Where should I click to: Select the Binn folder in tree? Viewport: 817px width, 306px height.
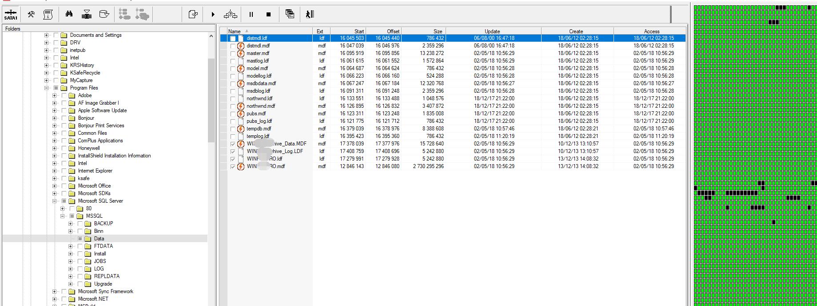pos(99,231)
